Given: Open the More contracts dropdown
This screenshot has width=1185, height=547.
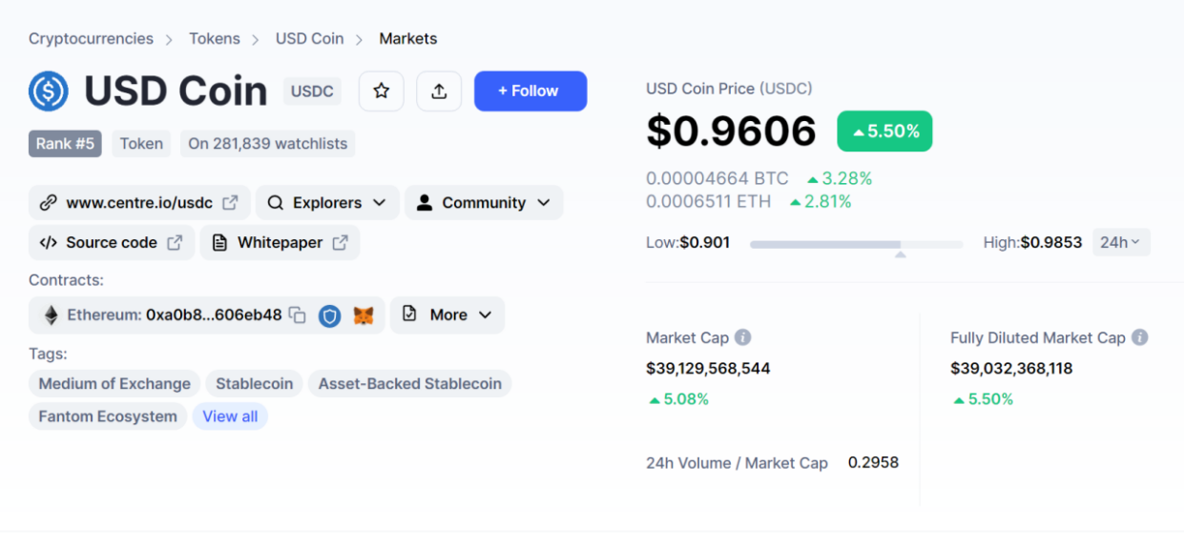Looking at the screenshot, I should (x=447, y=315).
